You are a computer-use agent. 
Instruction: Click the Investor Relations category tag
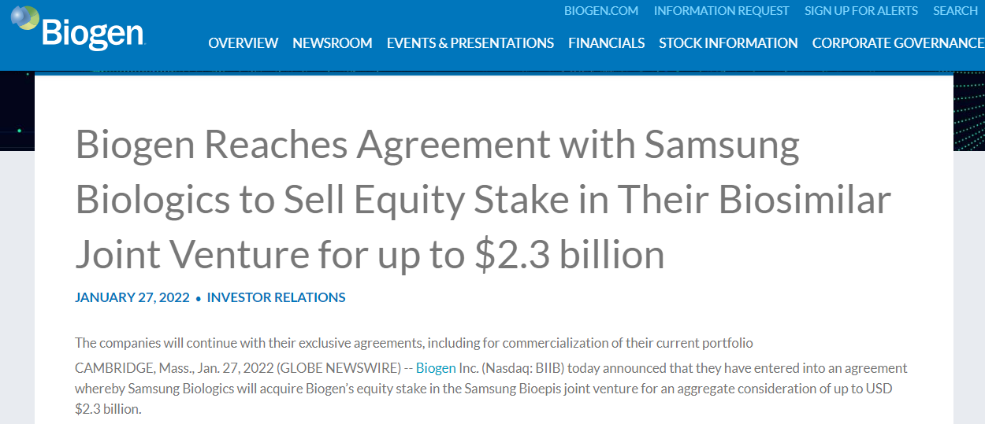[x=276, y=297]
